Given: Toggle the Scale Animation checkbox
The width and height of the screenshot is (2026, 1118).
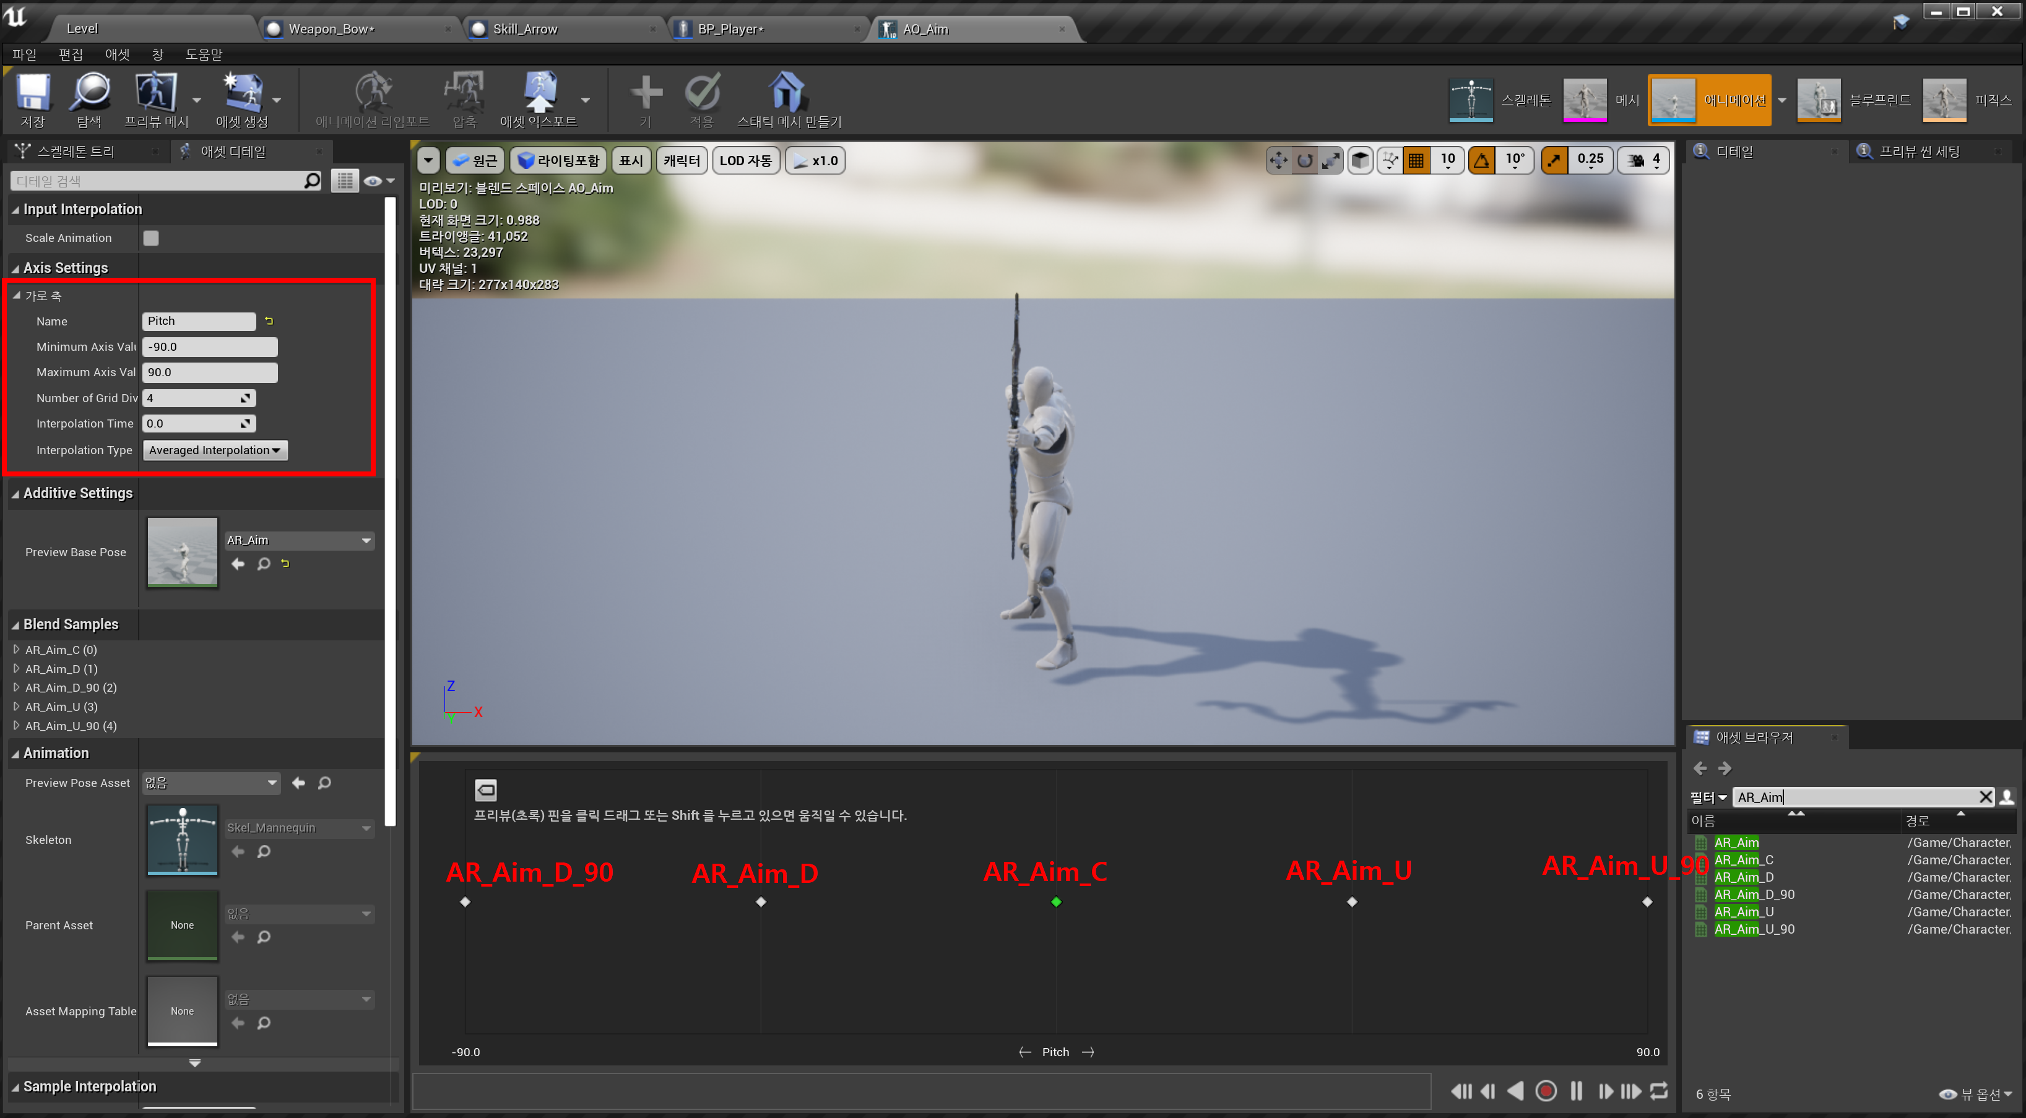Looking at the screenshot, I should pyautogui.click(x=151, y=238).
